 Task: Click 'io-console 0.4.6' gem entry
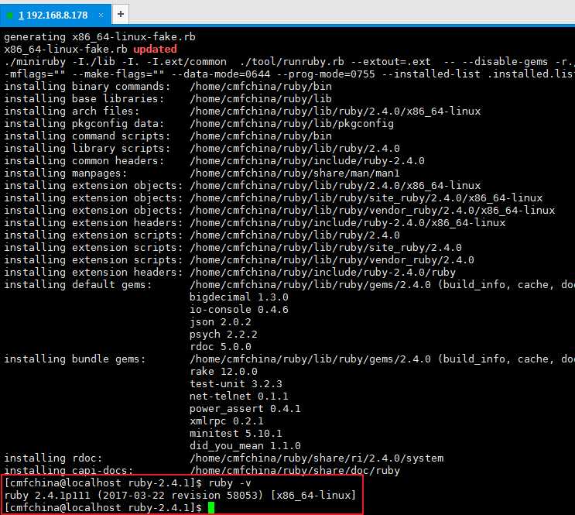238,310
